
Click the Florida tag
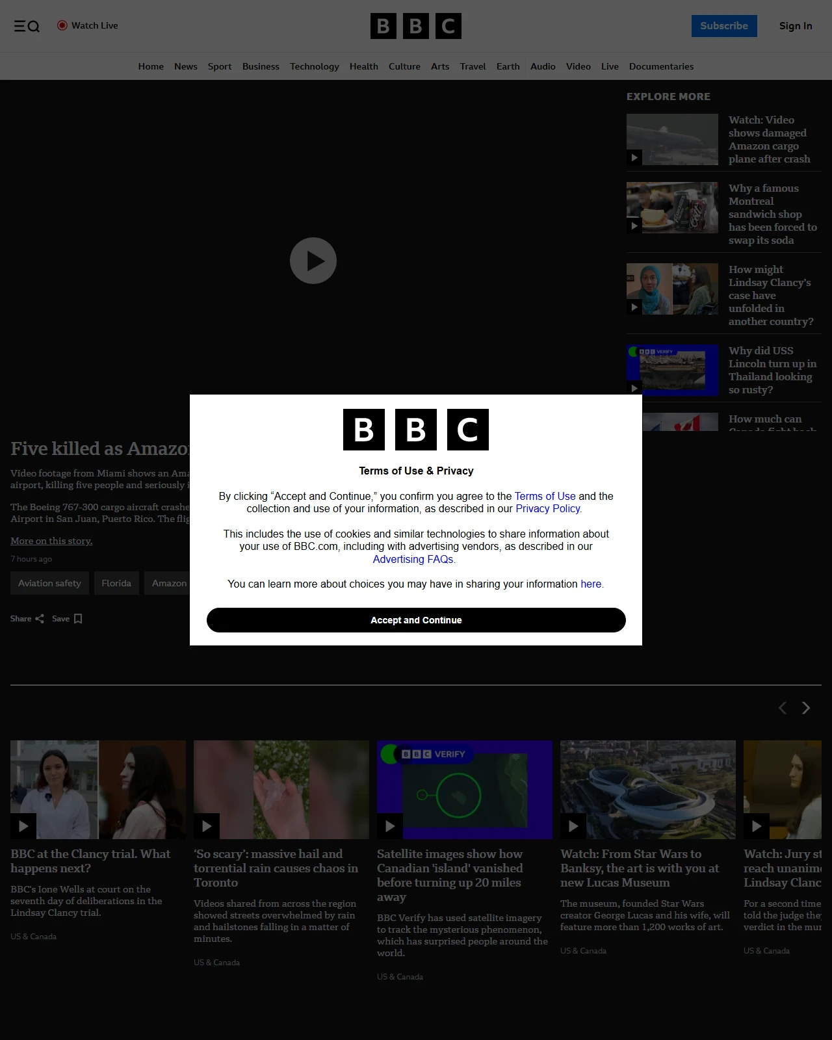pyautogui.click(x=116, y=583)
